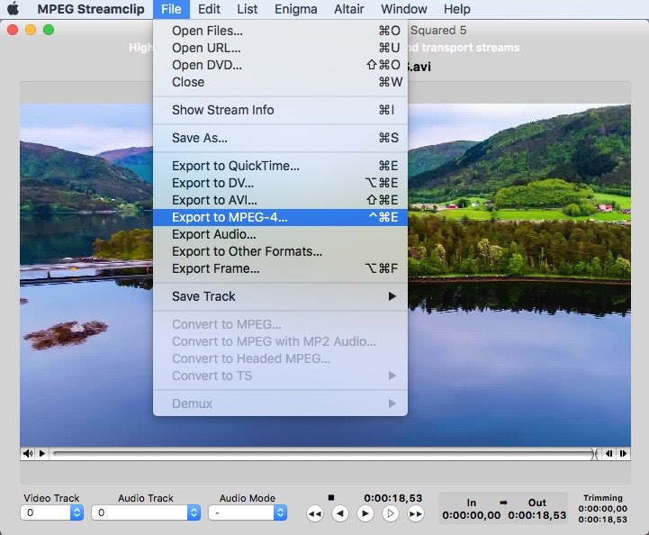The width and height of the screenshot is (649, 535).
Task: Click the playback scrubber timeline bar
Action: pos(322,453)
